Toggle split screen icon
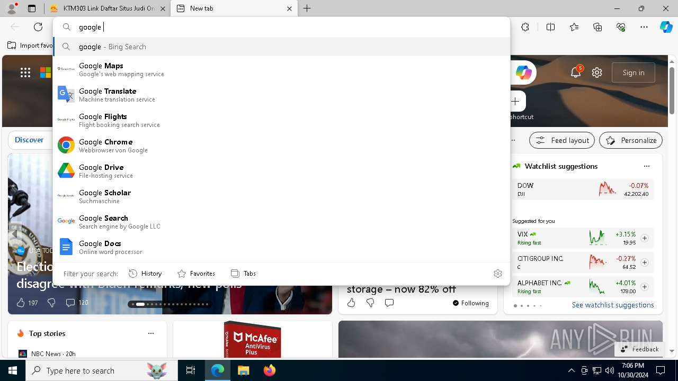 tap(550, 27)
